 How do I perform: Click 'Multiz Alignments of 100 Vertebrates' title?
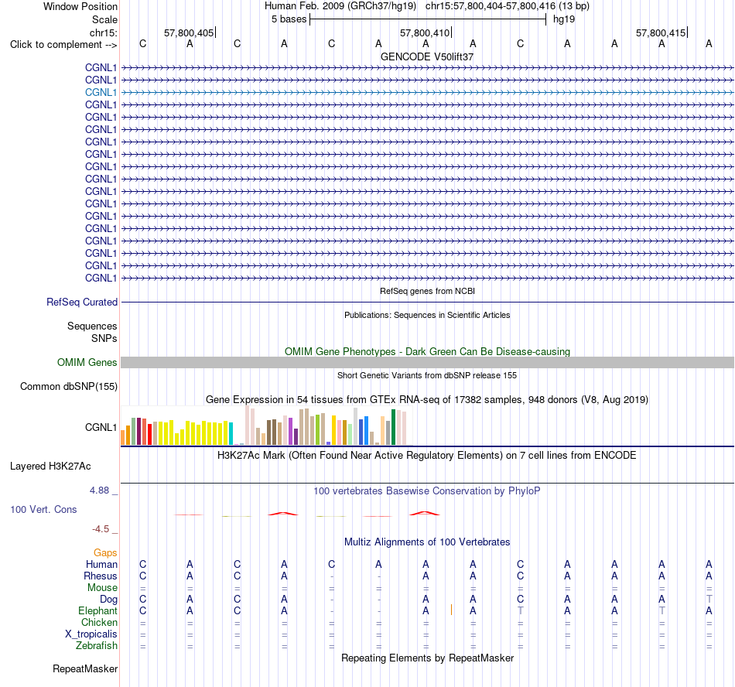point(427,542)
